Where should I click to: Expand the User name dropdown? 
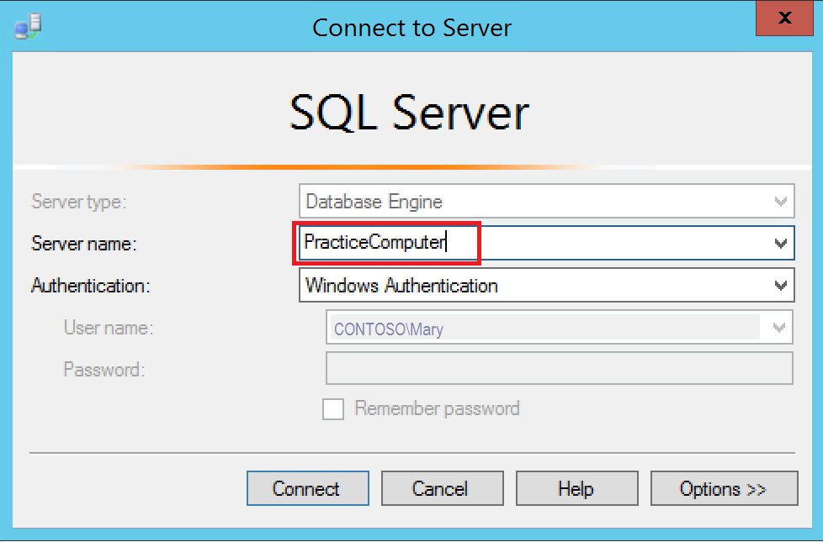coord(778,327)
